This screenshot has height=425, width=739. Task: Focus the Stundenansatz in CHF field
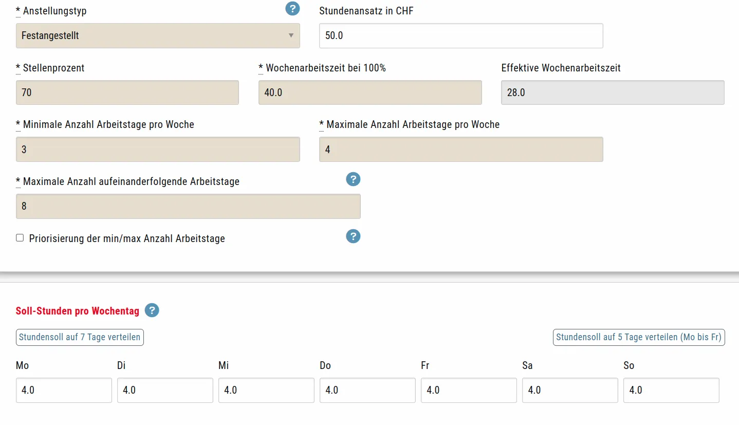click(461, 35)
